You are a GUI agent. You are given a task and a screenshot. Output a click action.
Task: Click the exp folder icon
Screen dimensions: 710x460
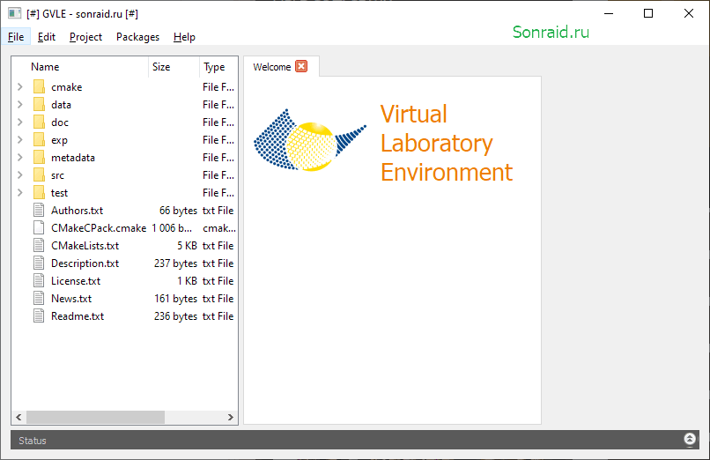40,139
